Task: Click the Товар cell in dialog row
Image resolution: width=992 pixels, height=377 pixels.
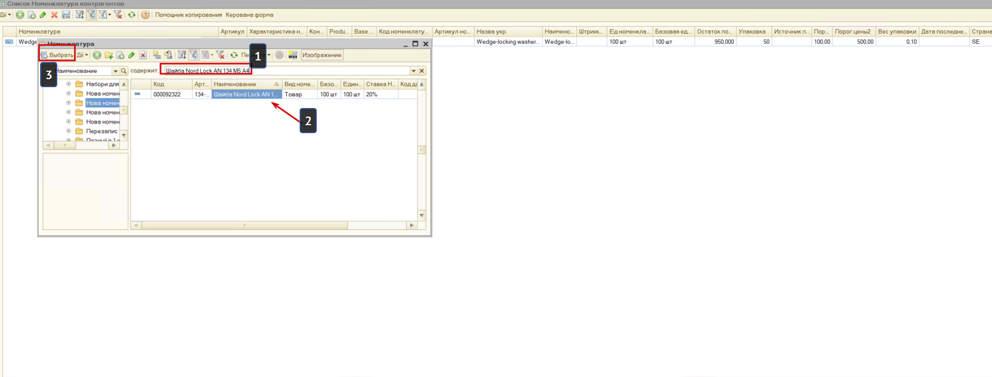Action: coord(300,94)
